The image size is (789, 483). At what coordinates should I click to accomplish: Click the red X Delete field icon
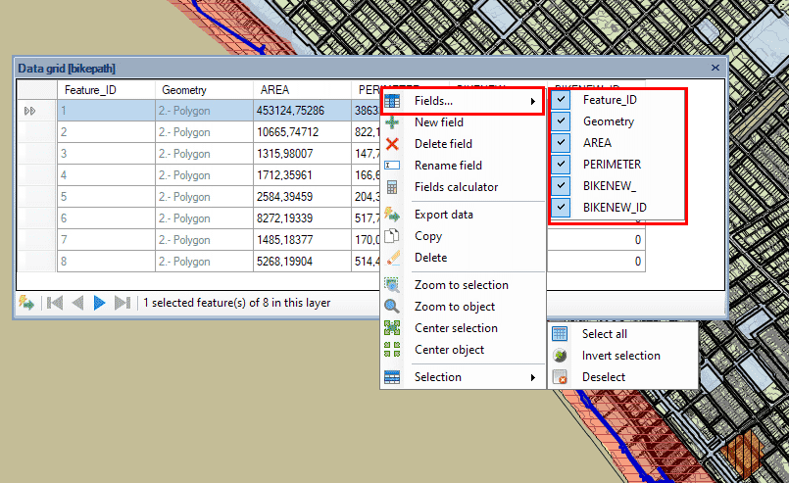pos(392,144)
